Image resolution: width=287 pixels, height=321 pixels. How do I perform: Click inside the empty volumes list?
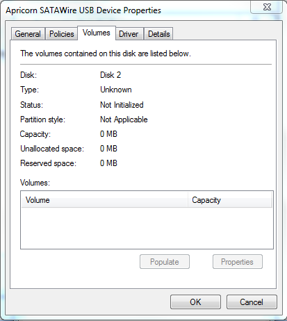(x=147, y=228)
